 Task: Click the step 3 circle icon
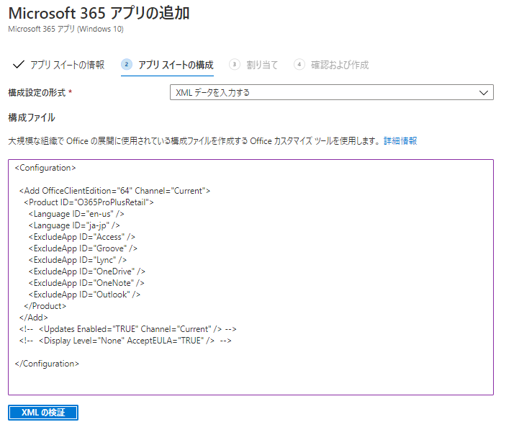coord(235,64)
